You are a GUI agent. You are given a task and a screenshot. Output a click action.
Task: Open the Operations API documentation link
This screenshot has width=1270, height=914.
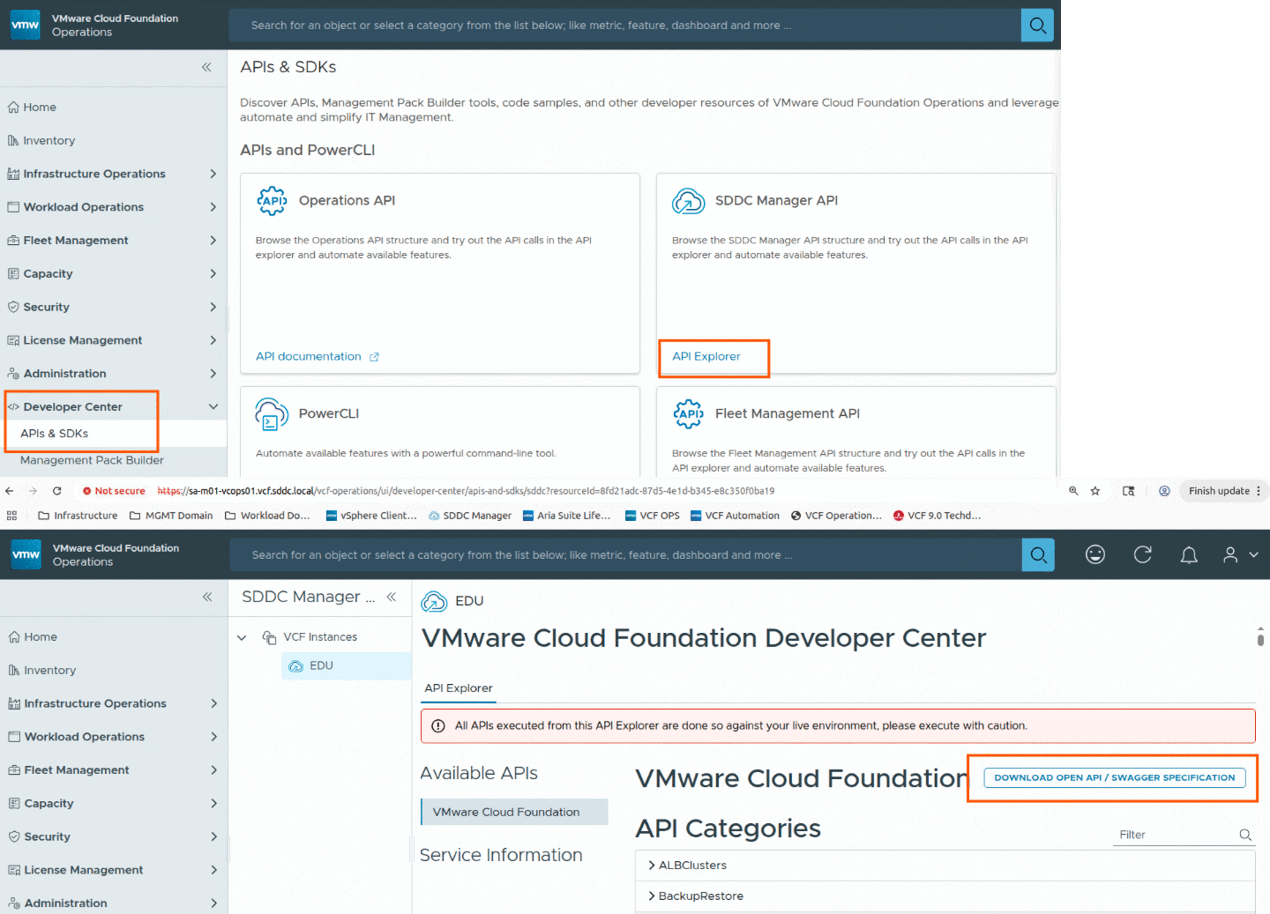[x=309, y=357]
